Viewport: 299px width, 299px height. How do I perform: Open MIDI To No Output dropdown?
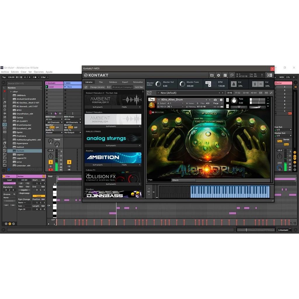[73, 132]
